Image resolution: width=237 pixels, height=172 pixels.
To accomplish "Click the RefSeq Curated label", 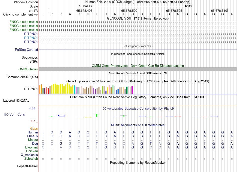I will pos(26,50).
